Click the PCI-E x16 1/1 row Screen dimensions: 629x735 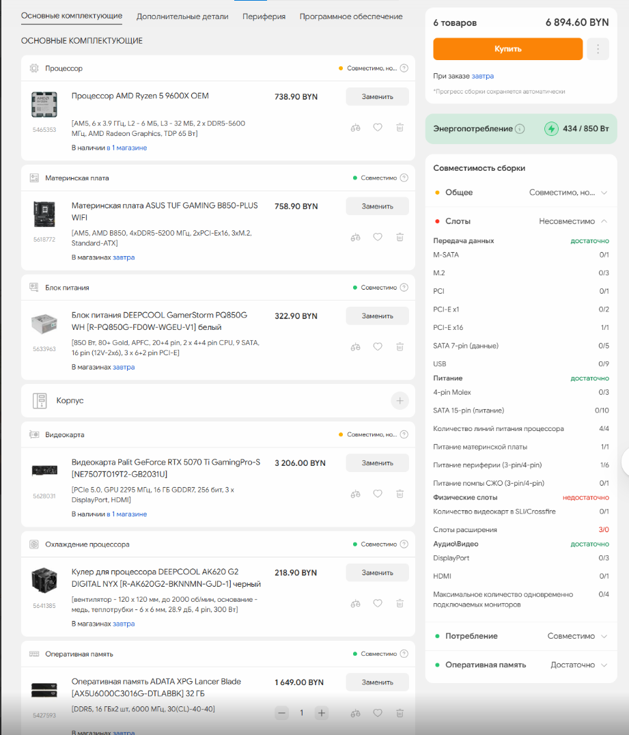pos(520,328)
